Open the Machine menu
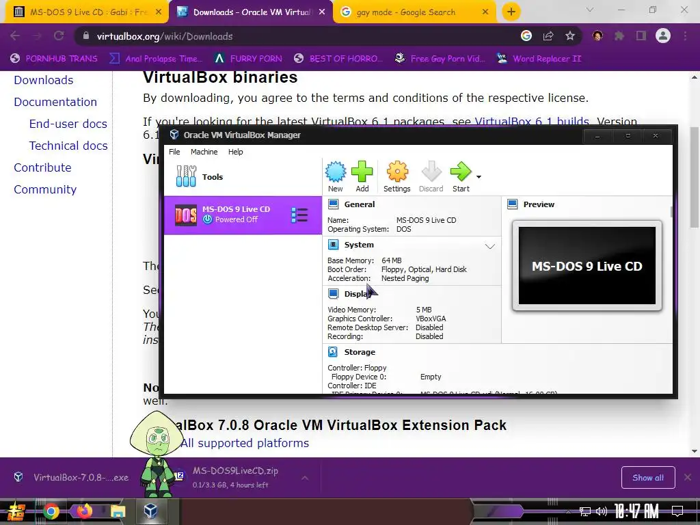 coord(204,152)
